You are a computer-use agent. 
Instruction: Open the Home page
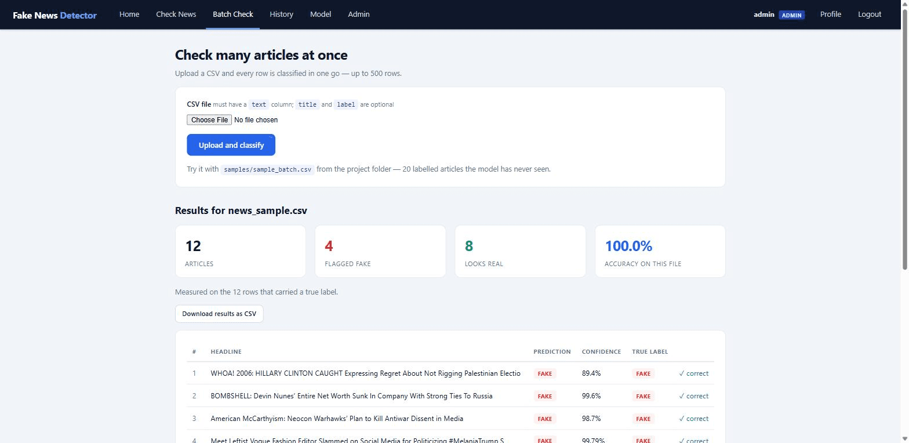pyautogui.click(x=129, y=14)
